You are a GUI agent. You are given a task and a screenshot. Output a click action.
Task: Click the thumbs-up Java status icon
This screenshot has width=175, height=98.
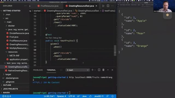(x=90, y=96)
